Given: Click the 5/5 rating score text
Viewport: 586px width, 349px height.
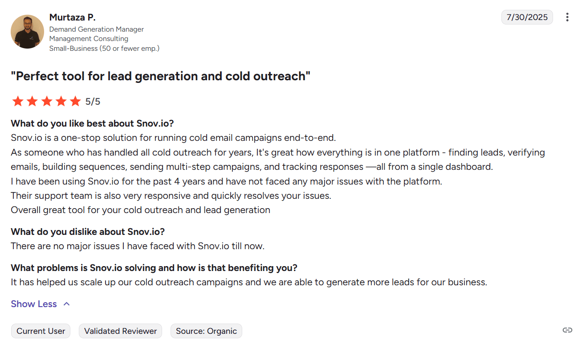Looking at the screenshot, I should click(93, 102).
